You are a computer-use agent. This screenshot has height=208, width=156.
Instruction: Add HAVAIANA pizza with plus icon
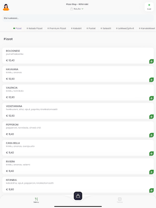tap(152, 80)
